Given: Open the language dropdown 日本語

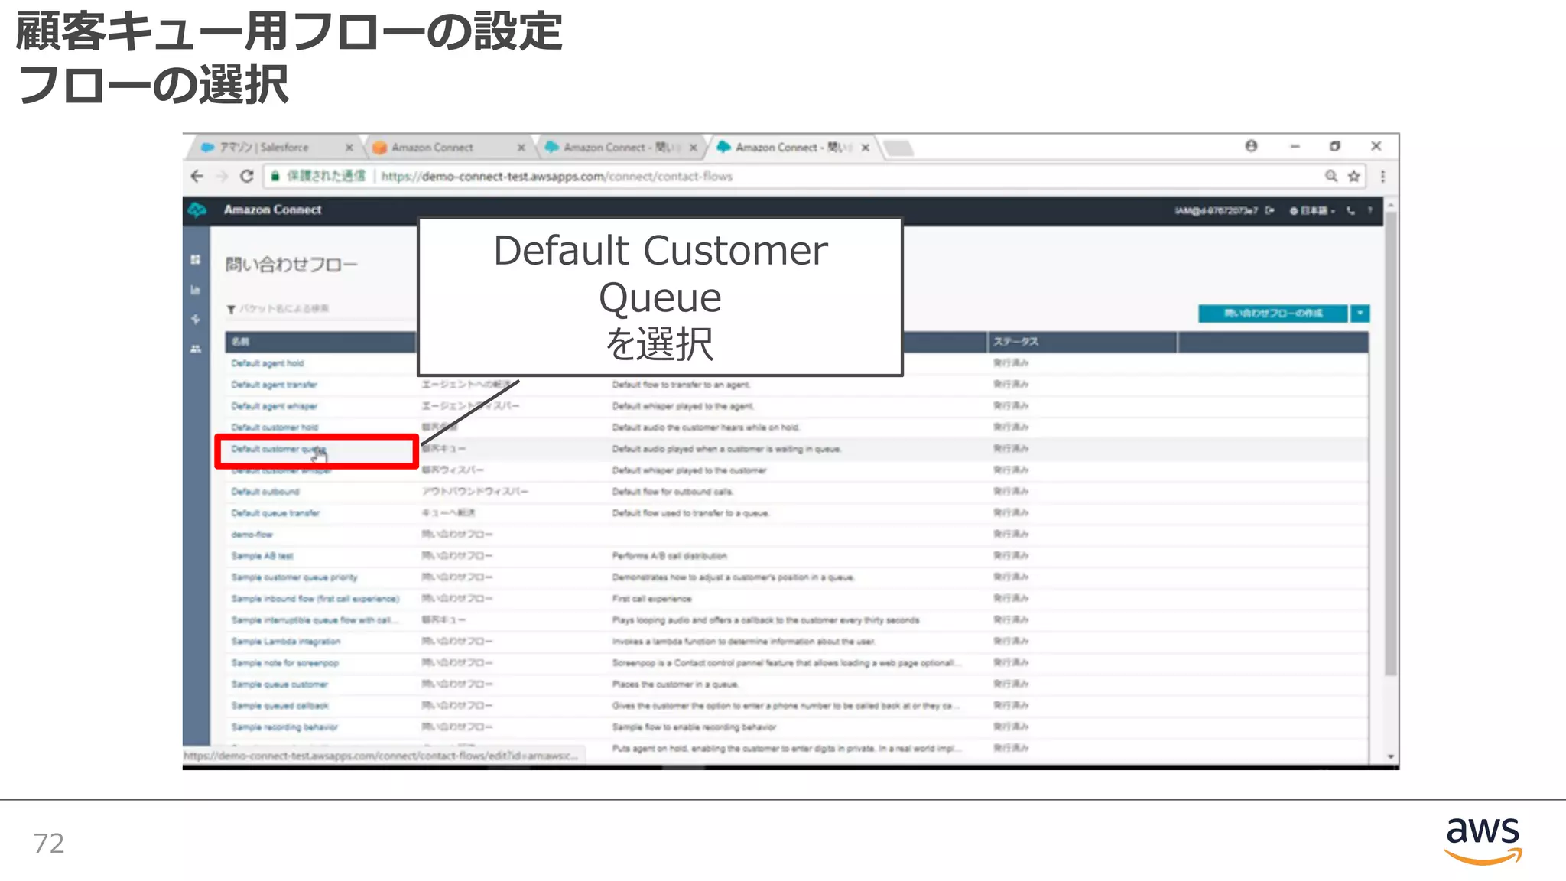Looking at the screenshot, I should (1313, 211).
